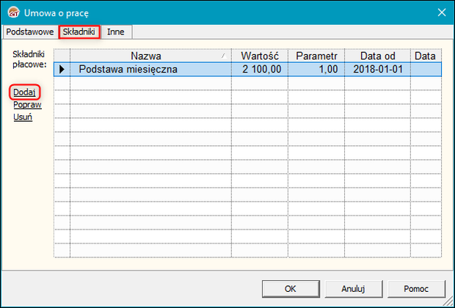Click the Usuń link
This screenshot has height=308, width=455.
pyautogui.click(x=23, y=117)
